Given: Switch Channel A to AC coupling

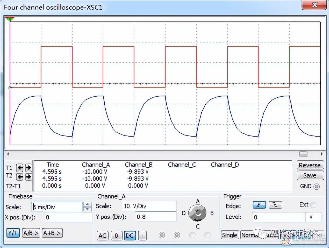Looking at the screenshot, I should 102,236.
